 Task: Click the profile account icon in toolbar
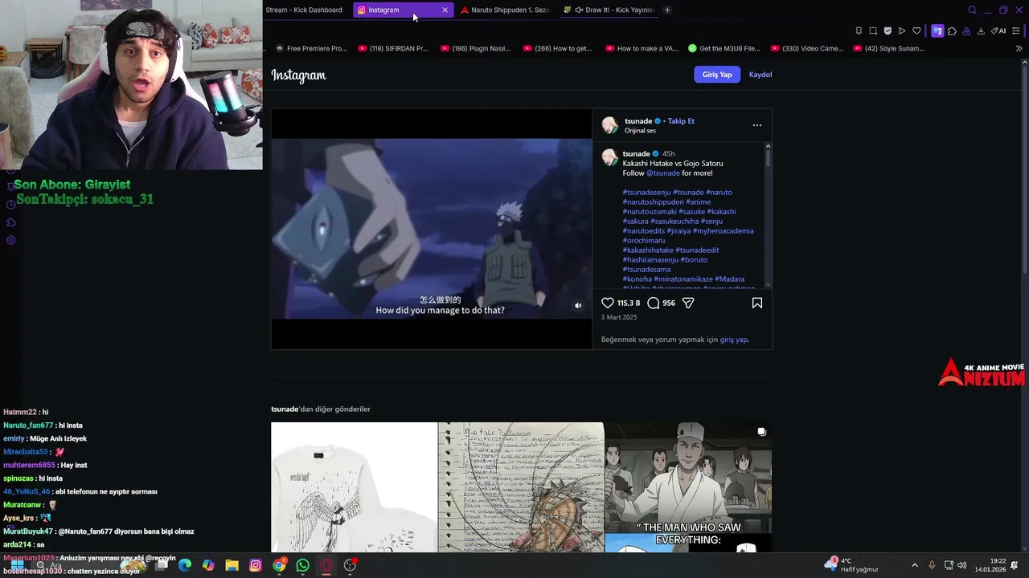966,31
